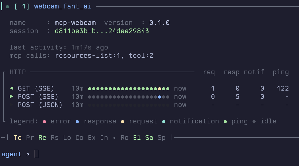Click the yellow request dot in GET timeline
Image resolution: width=299 pixels, height=166 pixels.
tap(160, 89)
